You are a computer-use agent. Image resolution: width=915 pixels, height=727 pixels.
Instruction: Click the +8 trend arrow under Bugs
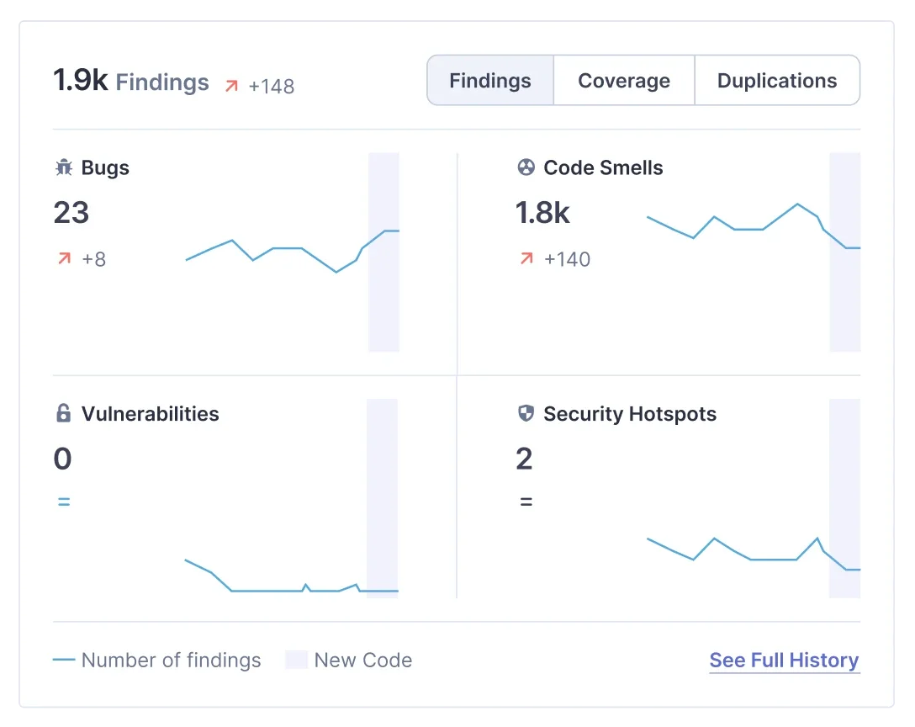[63, 258]
